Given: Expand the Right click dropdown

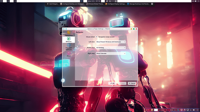Looking at the screenshot, I should click(x=111, y=53).
